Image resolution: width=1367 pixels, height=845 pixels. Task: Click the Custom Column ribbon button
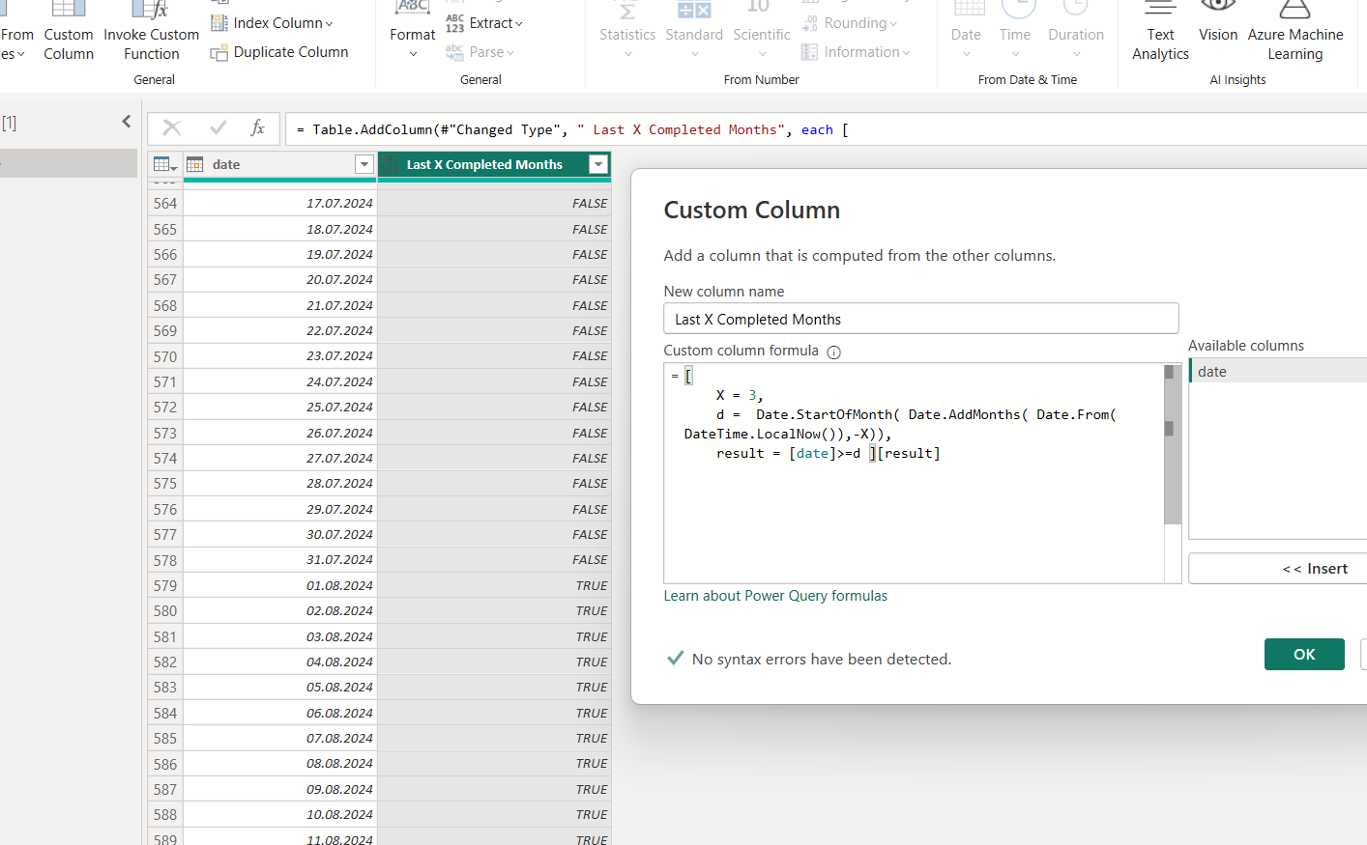(x=69, y=31)
